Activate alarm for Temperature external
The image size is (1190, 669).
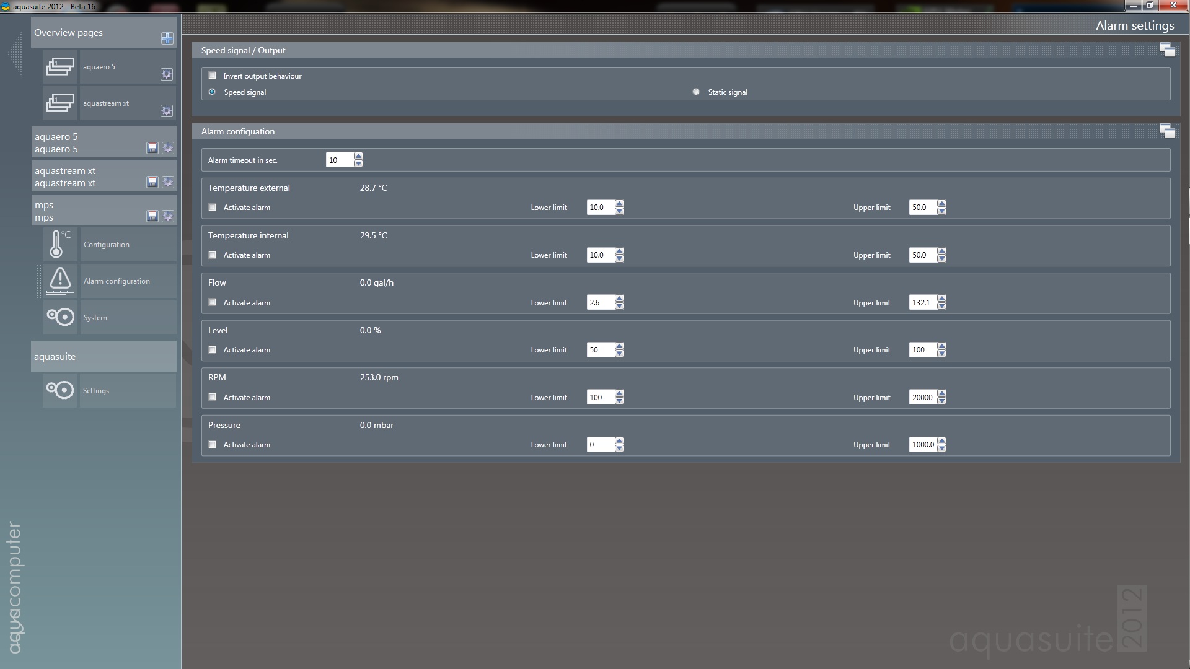tap(213, 208)
